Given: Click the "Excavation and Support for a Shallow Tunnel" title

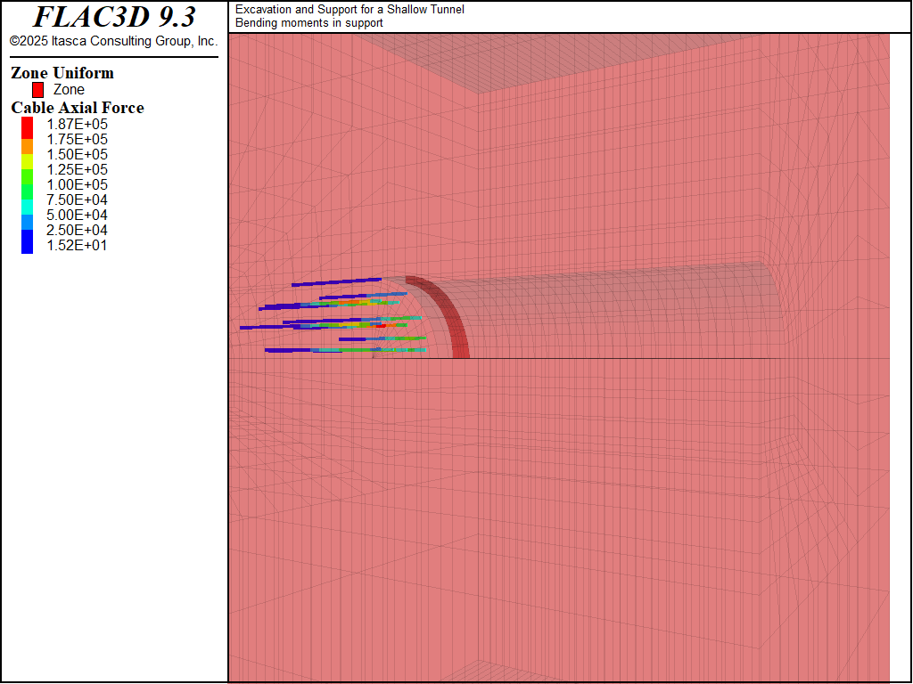Looking at the screenshot, I should tap(350, 10).
